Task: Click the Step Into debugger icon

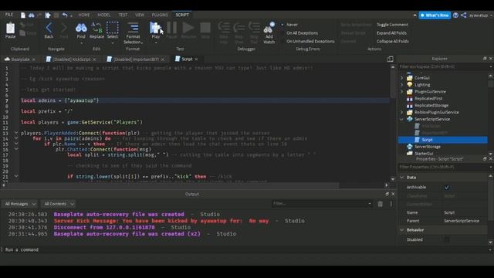Action: pyautogui.click(x=224, y=29)
